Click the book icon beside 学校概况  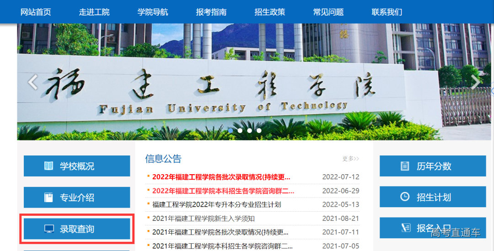pos(48,166)
